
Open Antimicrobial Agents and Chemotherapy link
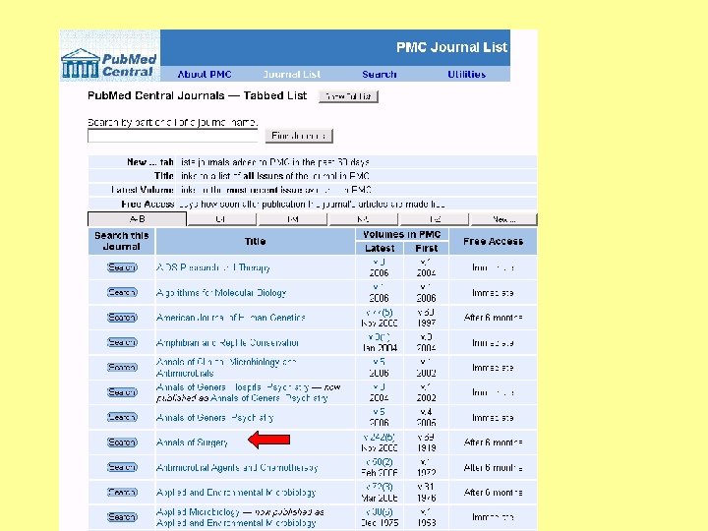237,468
